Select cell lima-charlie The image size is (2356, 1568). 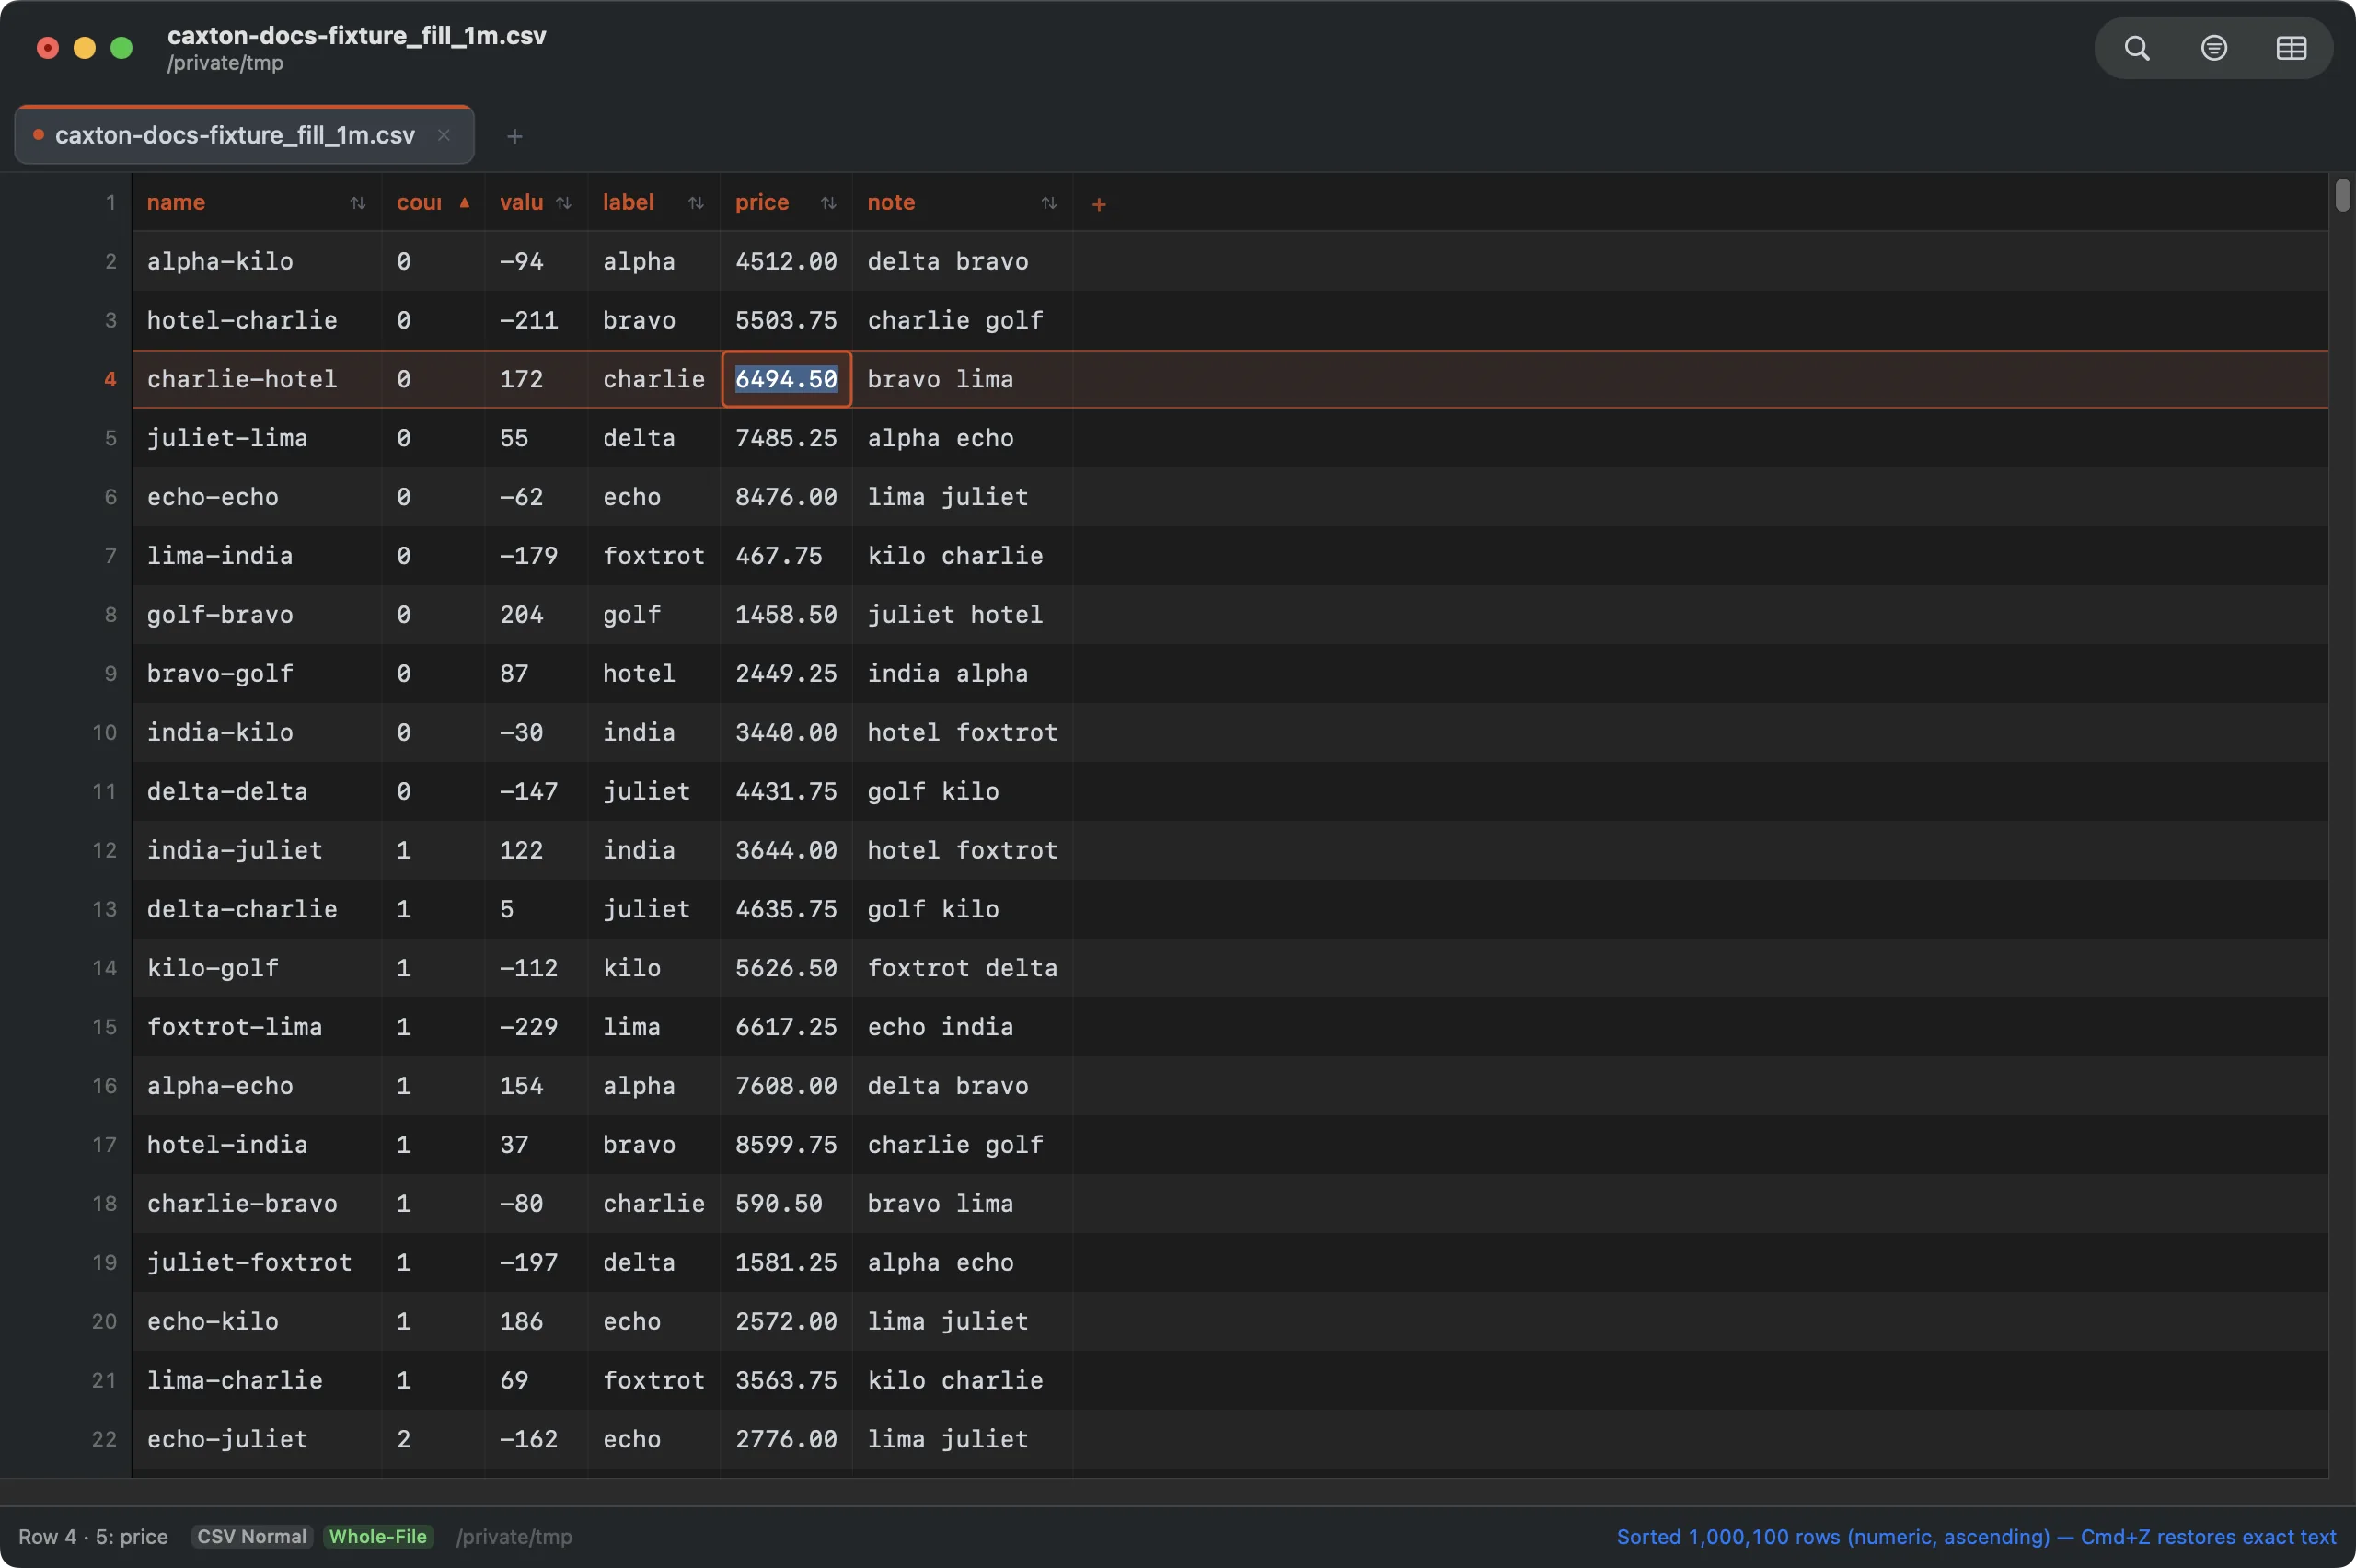[x=257, y=1382]
